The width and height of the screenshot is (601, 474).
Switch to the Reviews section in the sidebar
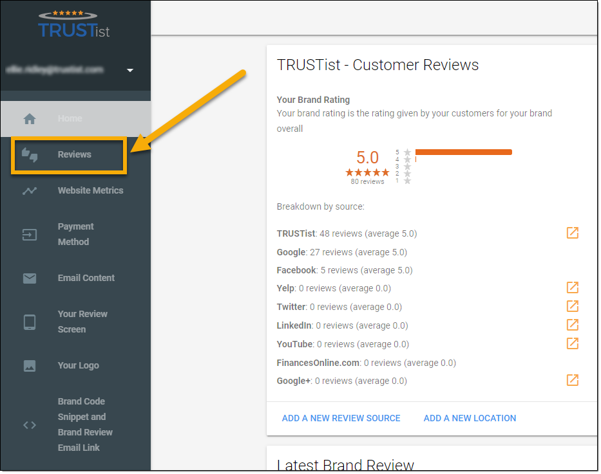point(74,154)
